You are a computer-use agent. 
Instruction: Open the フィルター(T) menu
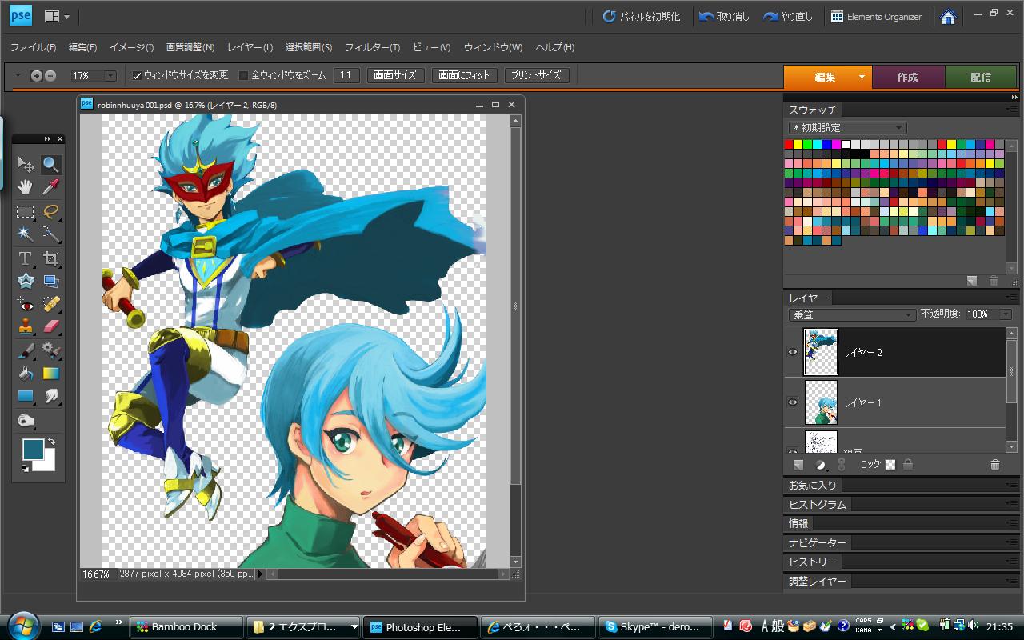point(372,47)
